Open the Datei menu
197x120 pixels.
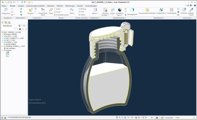click(x=4, y=6)
